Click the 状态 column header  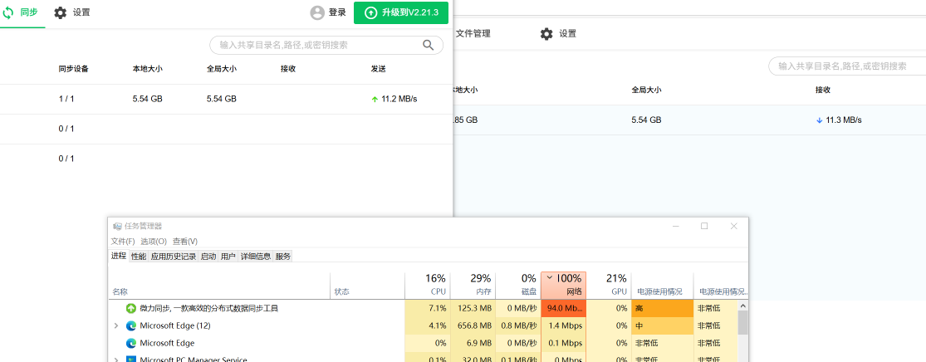[x=367, y=286]
